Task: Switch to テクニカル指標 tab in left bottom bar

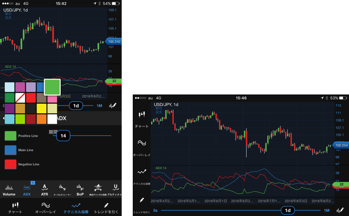Action: (x=76, y=208)
